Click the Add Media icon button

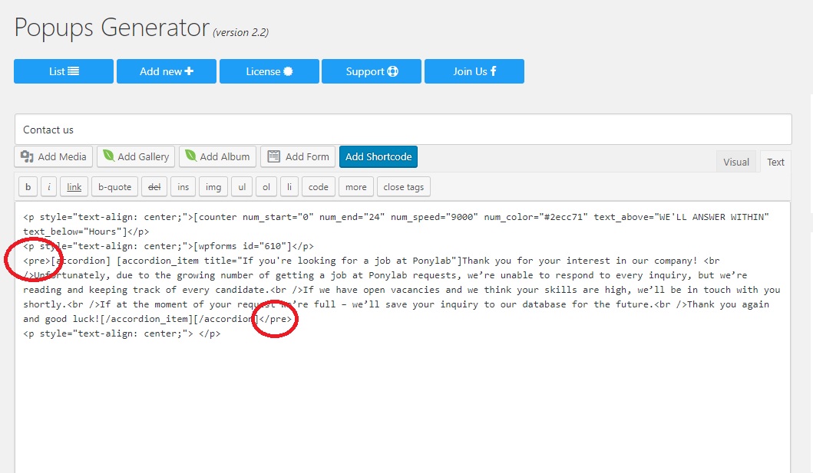(54, 156)
